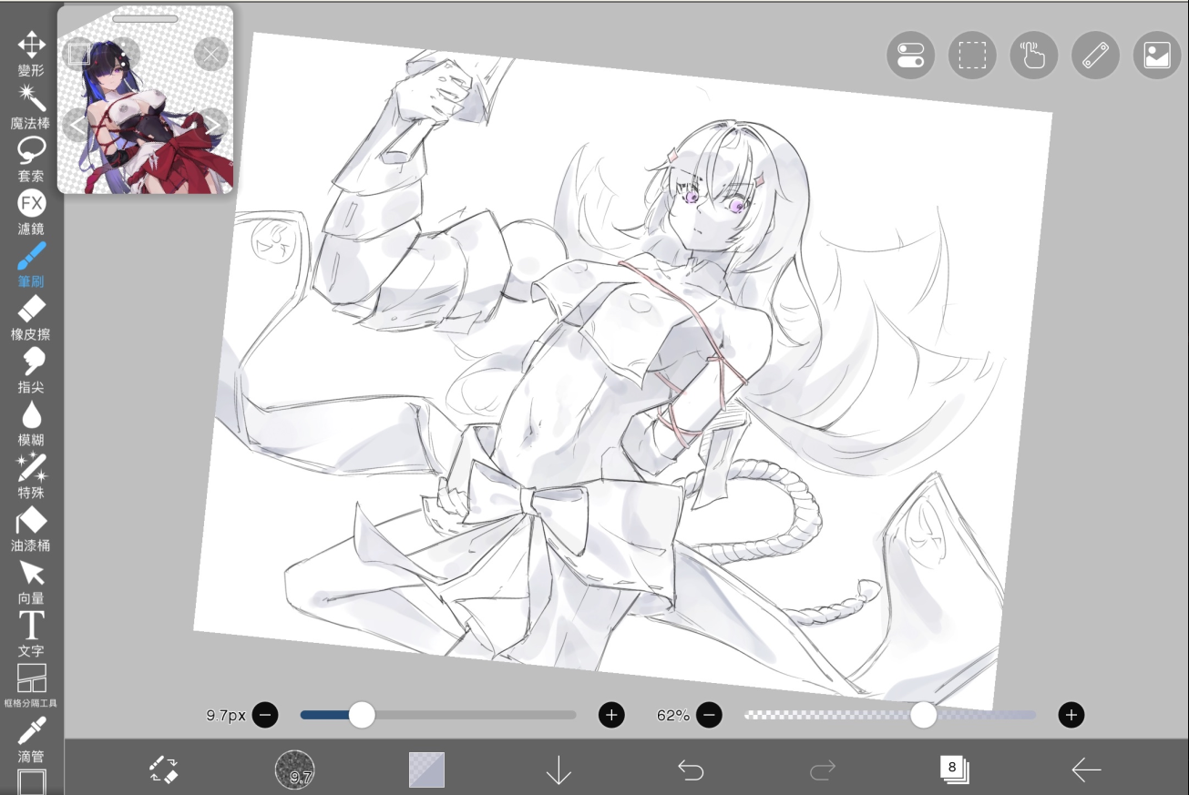Open the image material button
Image resolution: width=1189 pixels, height=795 pixels.
point(1157,56)
